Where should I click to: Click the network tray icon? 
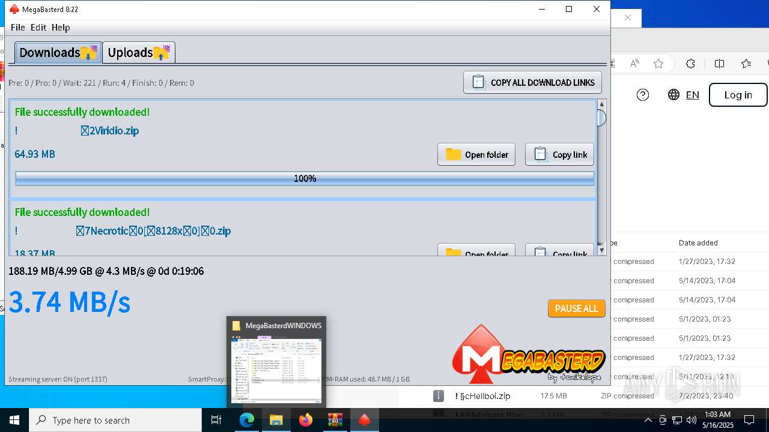coord(677,420)
